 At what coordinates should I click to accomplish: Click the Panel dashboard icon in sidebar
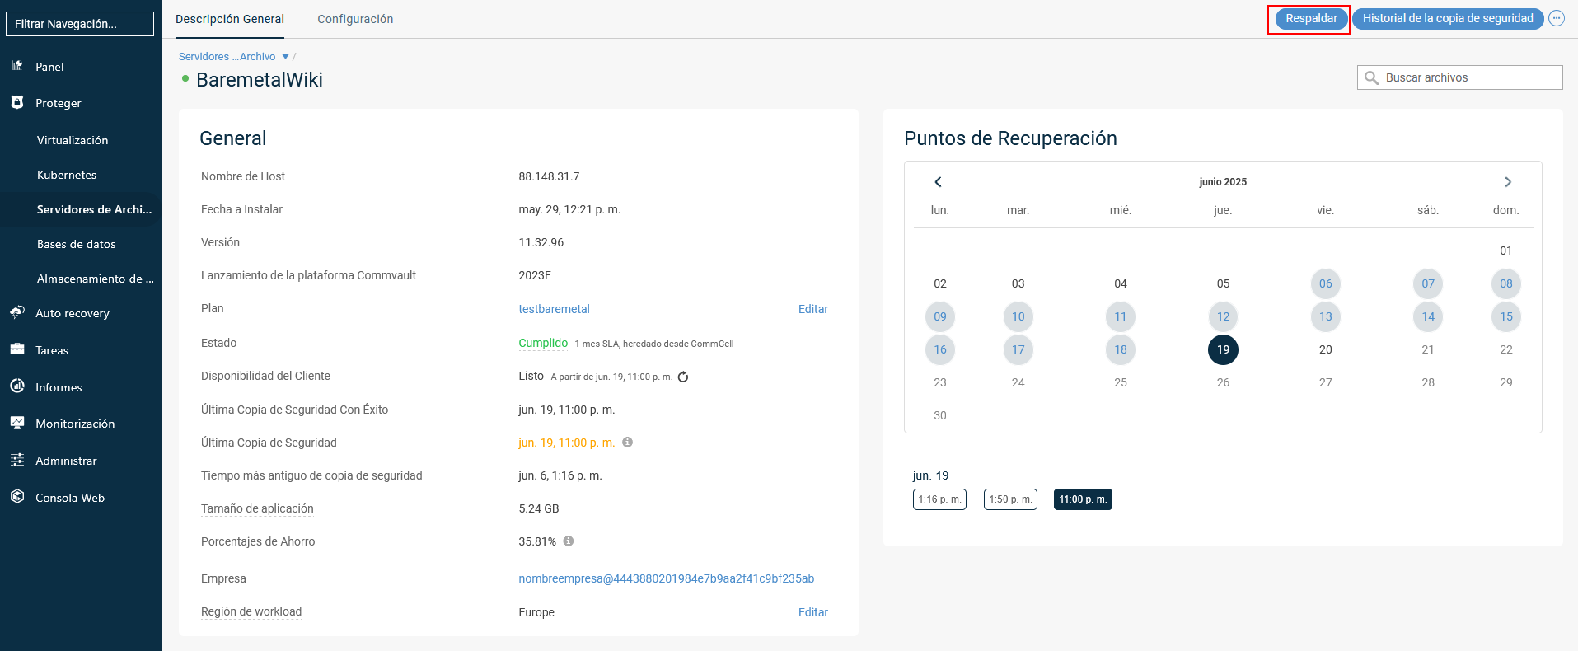pos(17,66)
